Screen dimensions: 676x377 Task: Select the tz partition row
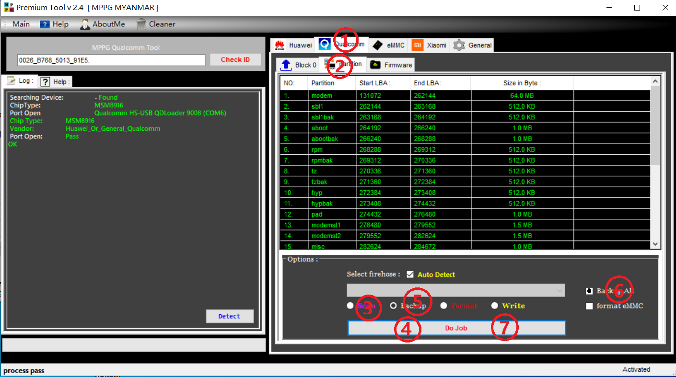pos(466,171)
